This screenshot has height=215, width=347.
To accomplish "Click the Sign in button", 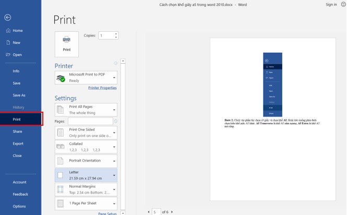I will pyautogui.click(x=331, y=4).
